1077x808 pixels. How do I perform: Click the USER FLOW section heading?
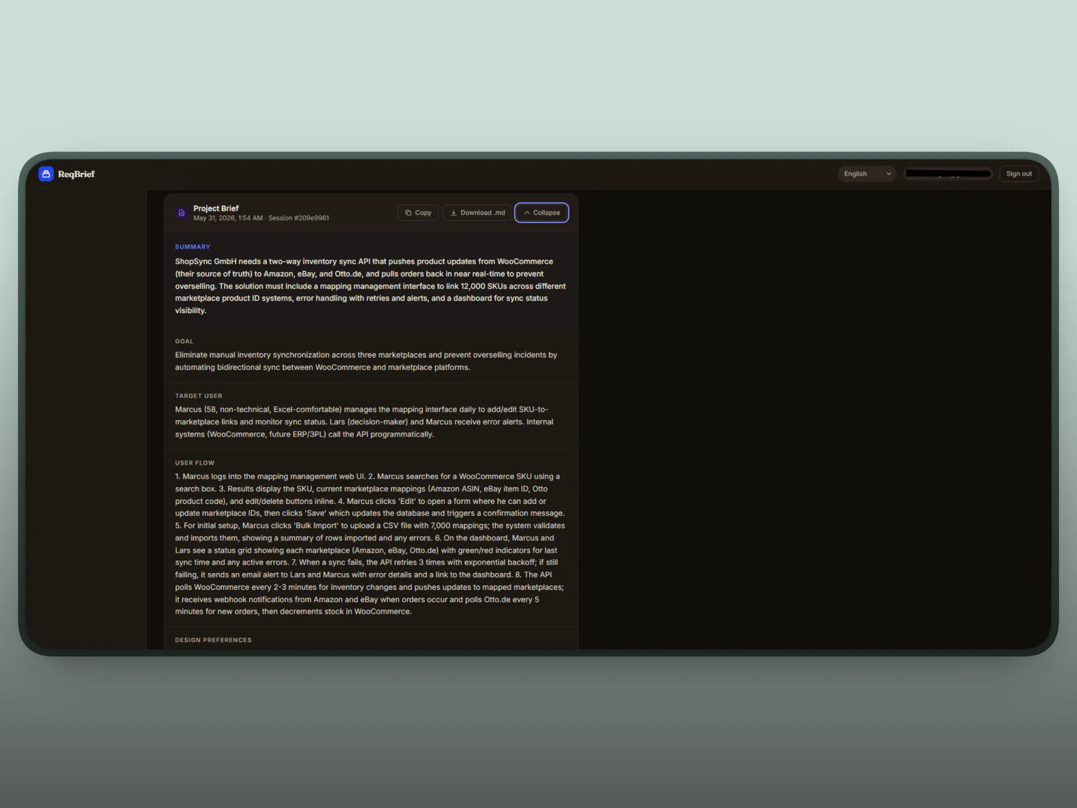pyautogui.click(x=195, y=463)
